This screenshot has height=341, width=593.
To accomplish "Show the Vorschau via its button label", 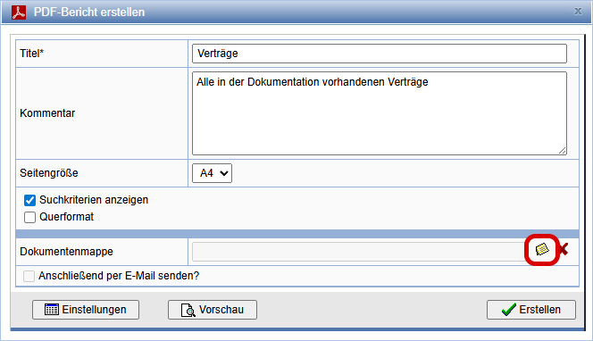I will coord(221,310).
